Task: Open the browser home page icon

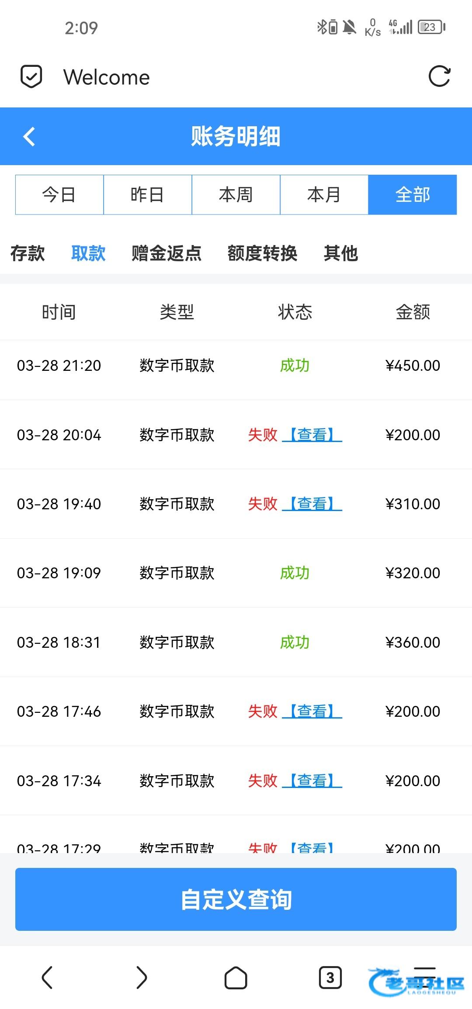Action: point(236,977)
